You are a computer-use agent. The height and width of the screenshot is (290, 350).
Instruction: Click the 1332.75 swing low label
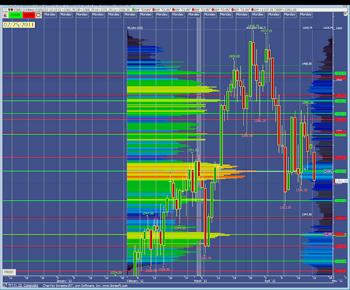(206, 258)
